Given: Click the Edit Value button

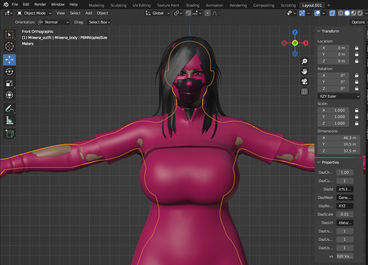Looking at the screenshot, I should 344,256.
